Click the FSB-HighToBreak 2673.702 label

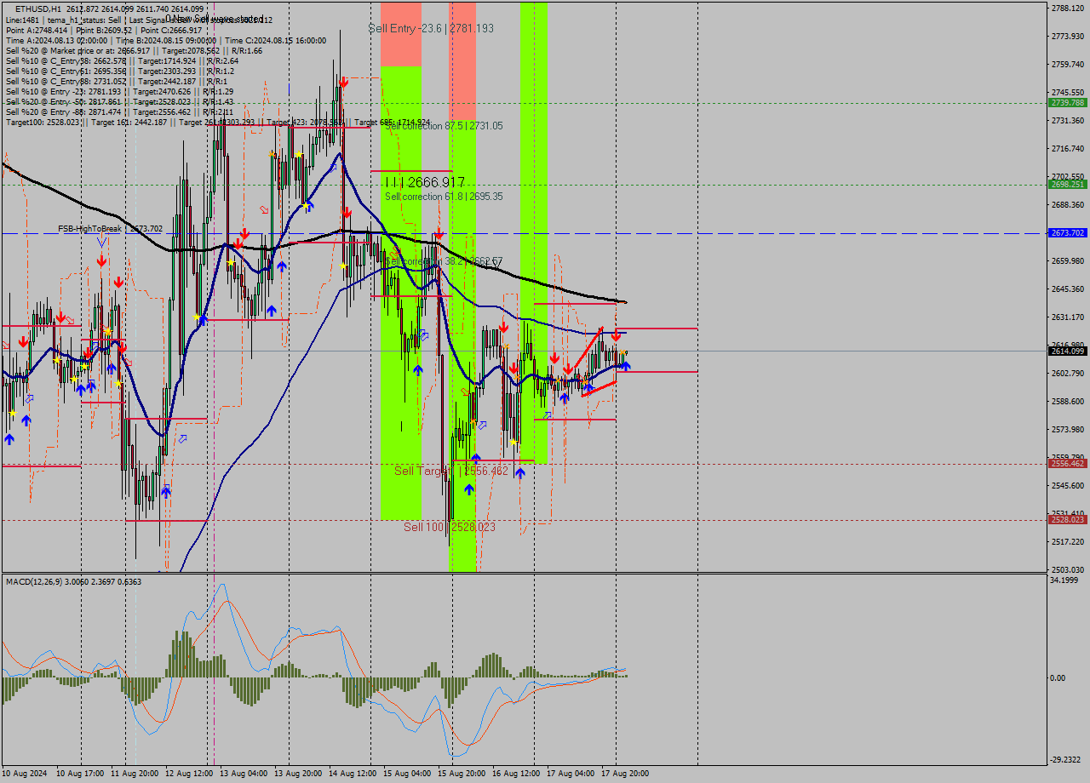110,228
